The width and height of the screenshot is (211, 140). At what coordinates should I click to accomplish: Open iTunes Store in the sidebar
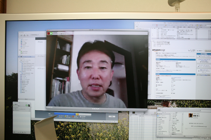tap(25, 52)
